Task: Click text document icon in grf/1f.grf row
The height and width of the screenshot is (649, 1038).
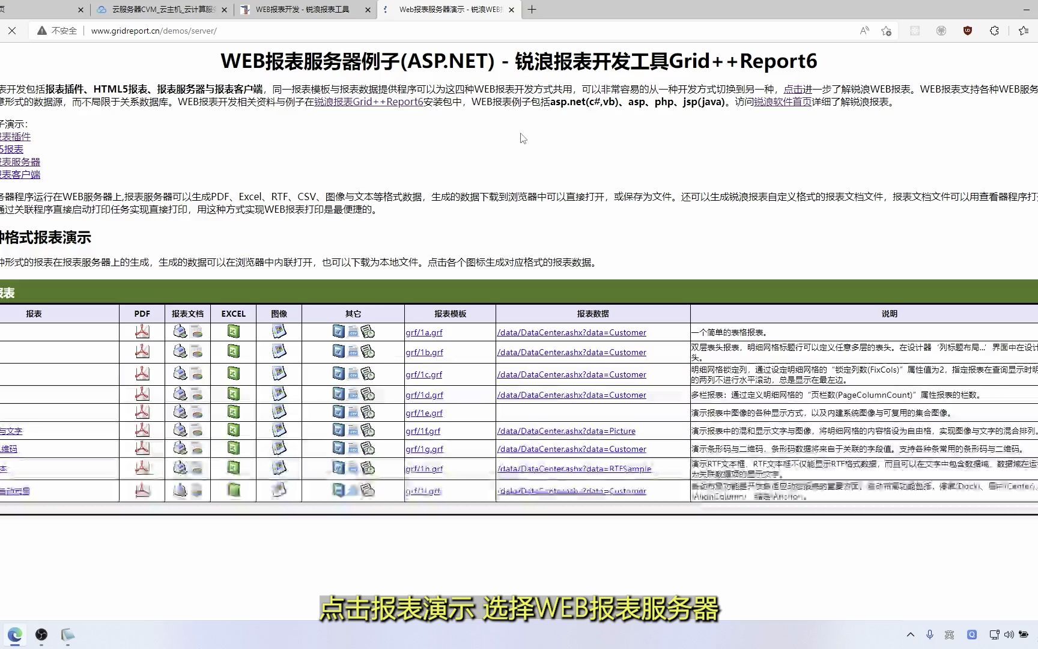Action: [368, 430]
